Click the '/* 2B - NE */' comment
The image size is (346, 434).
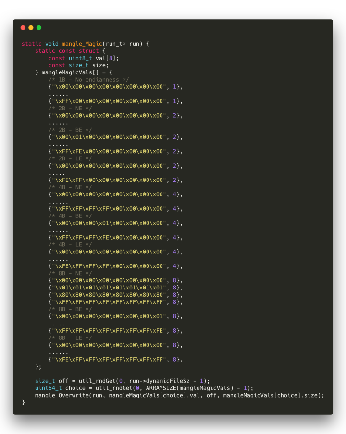(x=70, y=108)
